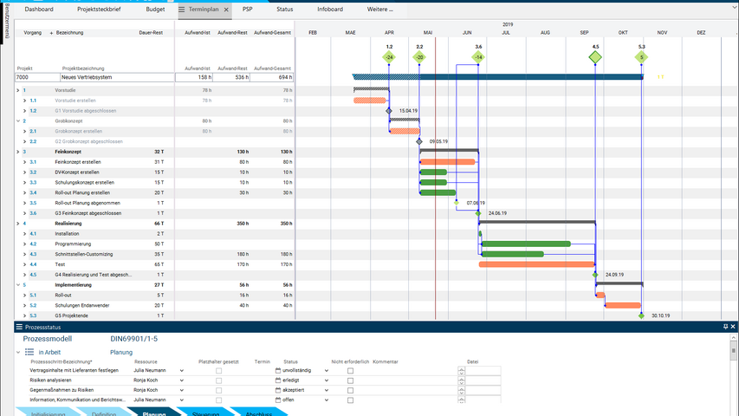Image resolution: width=739 pixels, height=416 pixels.
Task: Open the Terminplan tab hamburger menu
Action: click(x=182, y=10)
